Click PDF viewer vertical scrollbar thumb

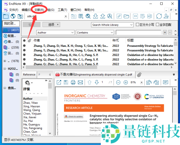pos(175,93)
